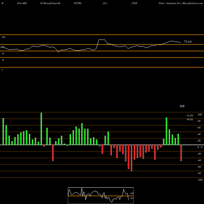Screen dimensions: 204x204
Task: Click the -100 label on MR axis
Action: (200, 180)
